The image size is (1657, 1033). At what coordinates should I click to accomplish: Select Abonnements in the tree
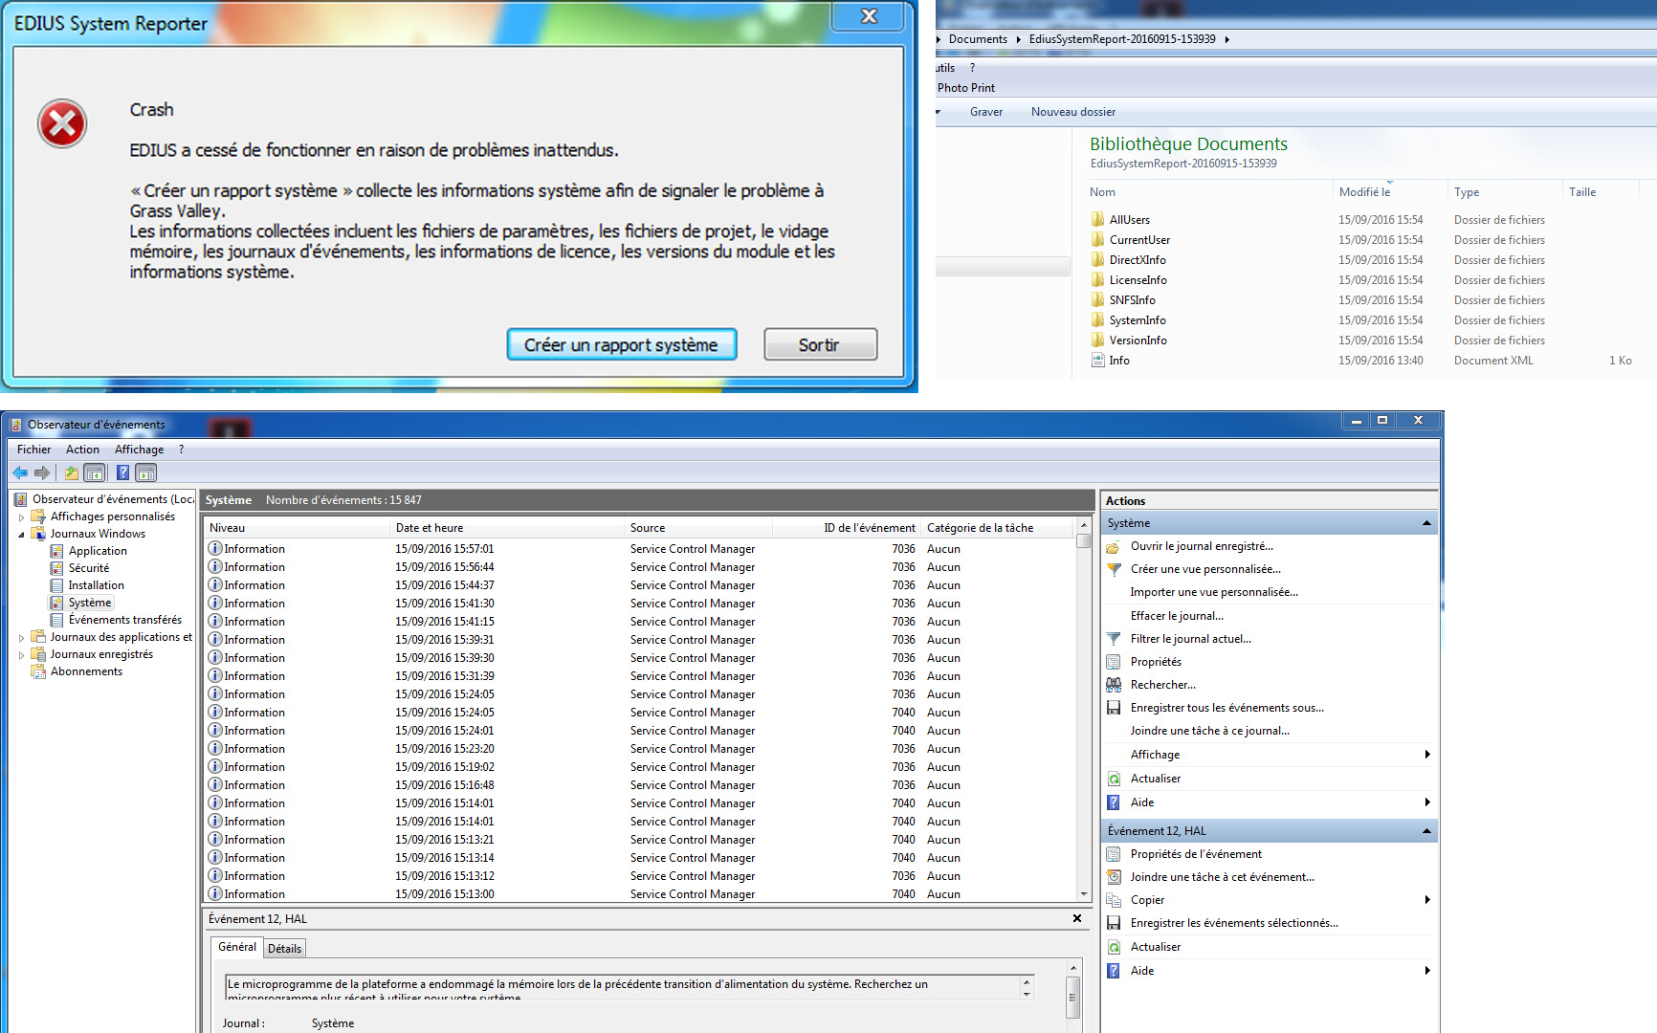pos(86,671)
